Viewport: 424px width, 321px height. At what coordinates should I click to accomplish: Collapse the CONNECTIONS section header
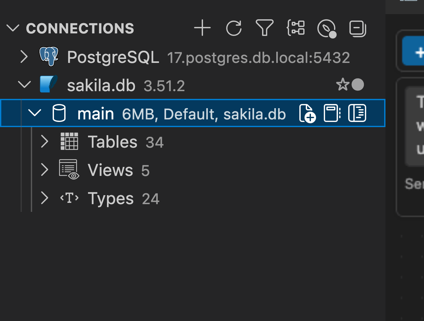(13, 28)
